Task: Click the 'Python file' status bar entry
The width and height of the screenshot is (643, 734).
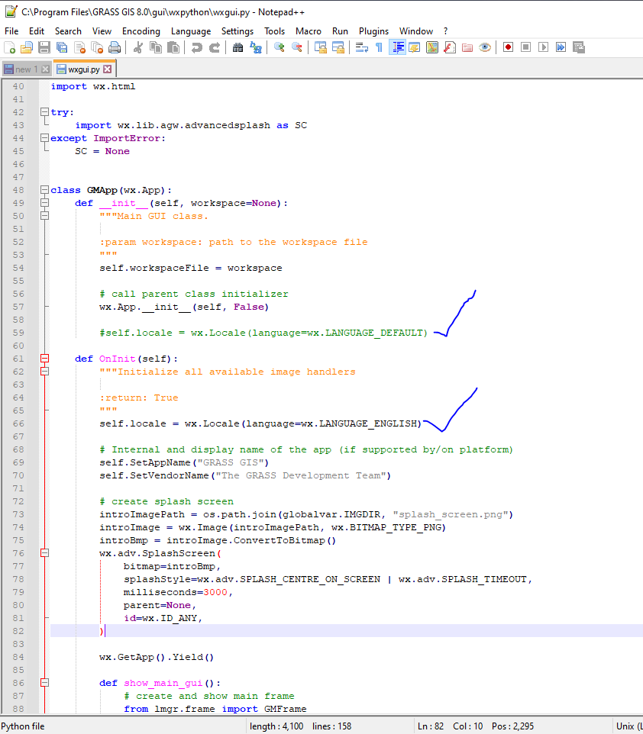Action: pos(22,726)
